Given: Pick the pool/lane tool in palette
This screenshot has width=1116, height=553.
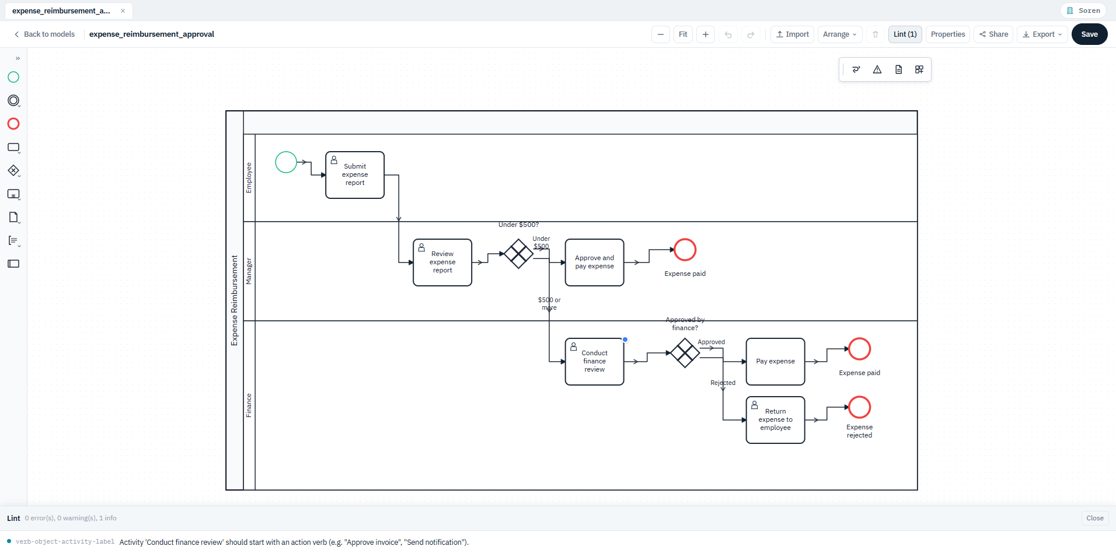Looking at the screenshot, I should point(13,264).
